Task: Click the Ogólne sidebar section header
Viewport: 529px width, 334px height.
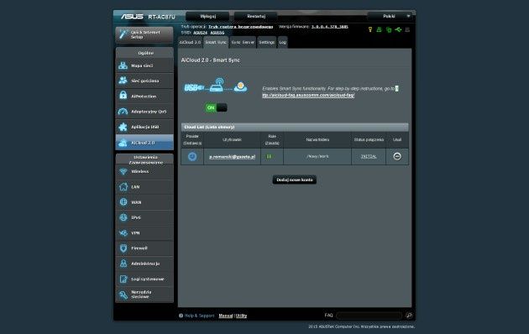Action: point(144,53)
